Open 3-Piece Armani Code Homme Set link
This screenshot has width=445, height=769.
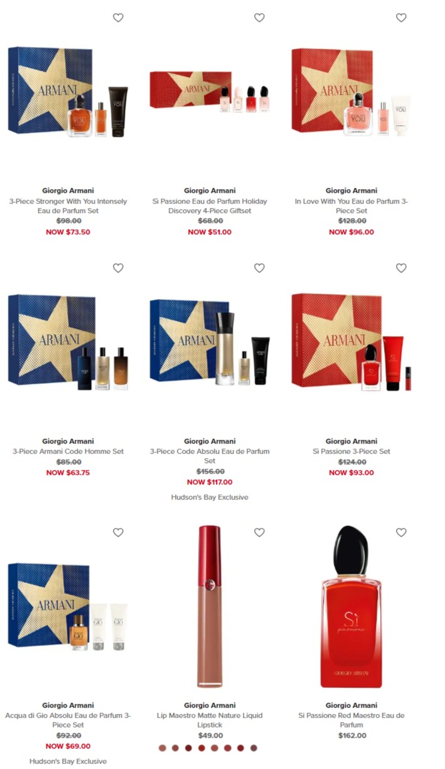tap(68, 451)
